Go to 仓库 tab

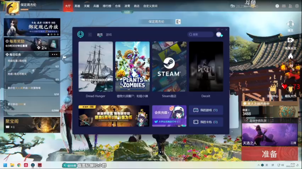coord(118,6)
